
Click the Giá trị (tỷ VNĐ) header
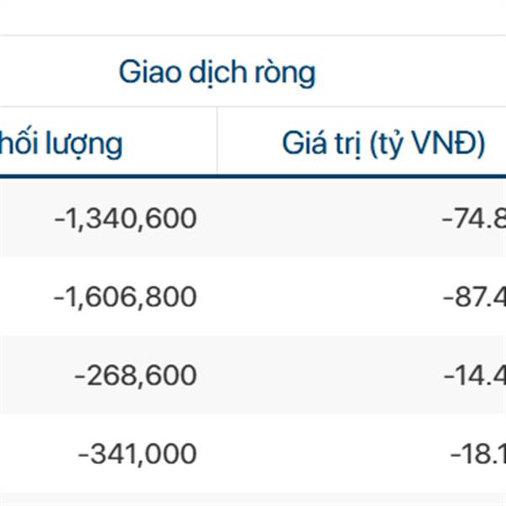(384, 143)
